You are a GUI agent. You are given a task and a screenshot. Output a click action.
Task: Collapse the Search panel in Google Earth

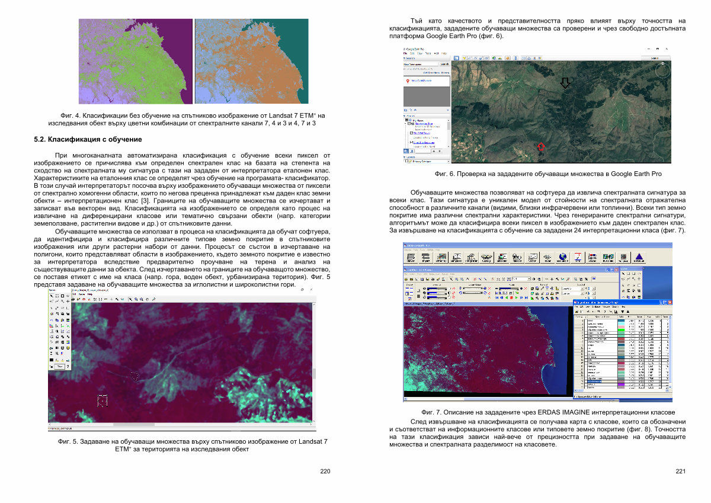tap(405, 58)
